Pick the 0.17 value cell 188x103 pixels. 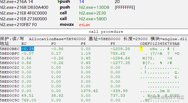click(x=56, y=54)
